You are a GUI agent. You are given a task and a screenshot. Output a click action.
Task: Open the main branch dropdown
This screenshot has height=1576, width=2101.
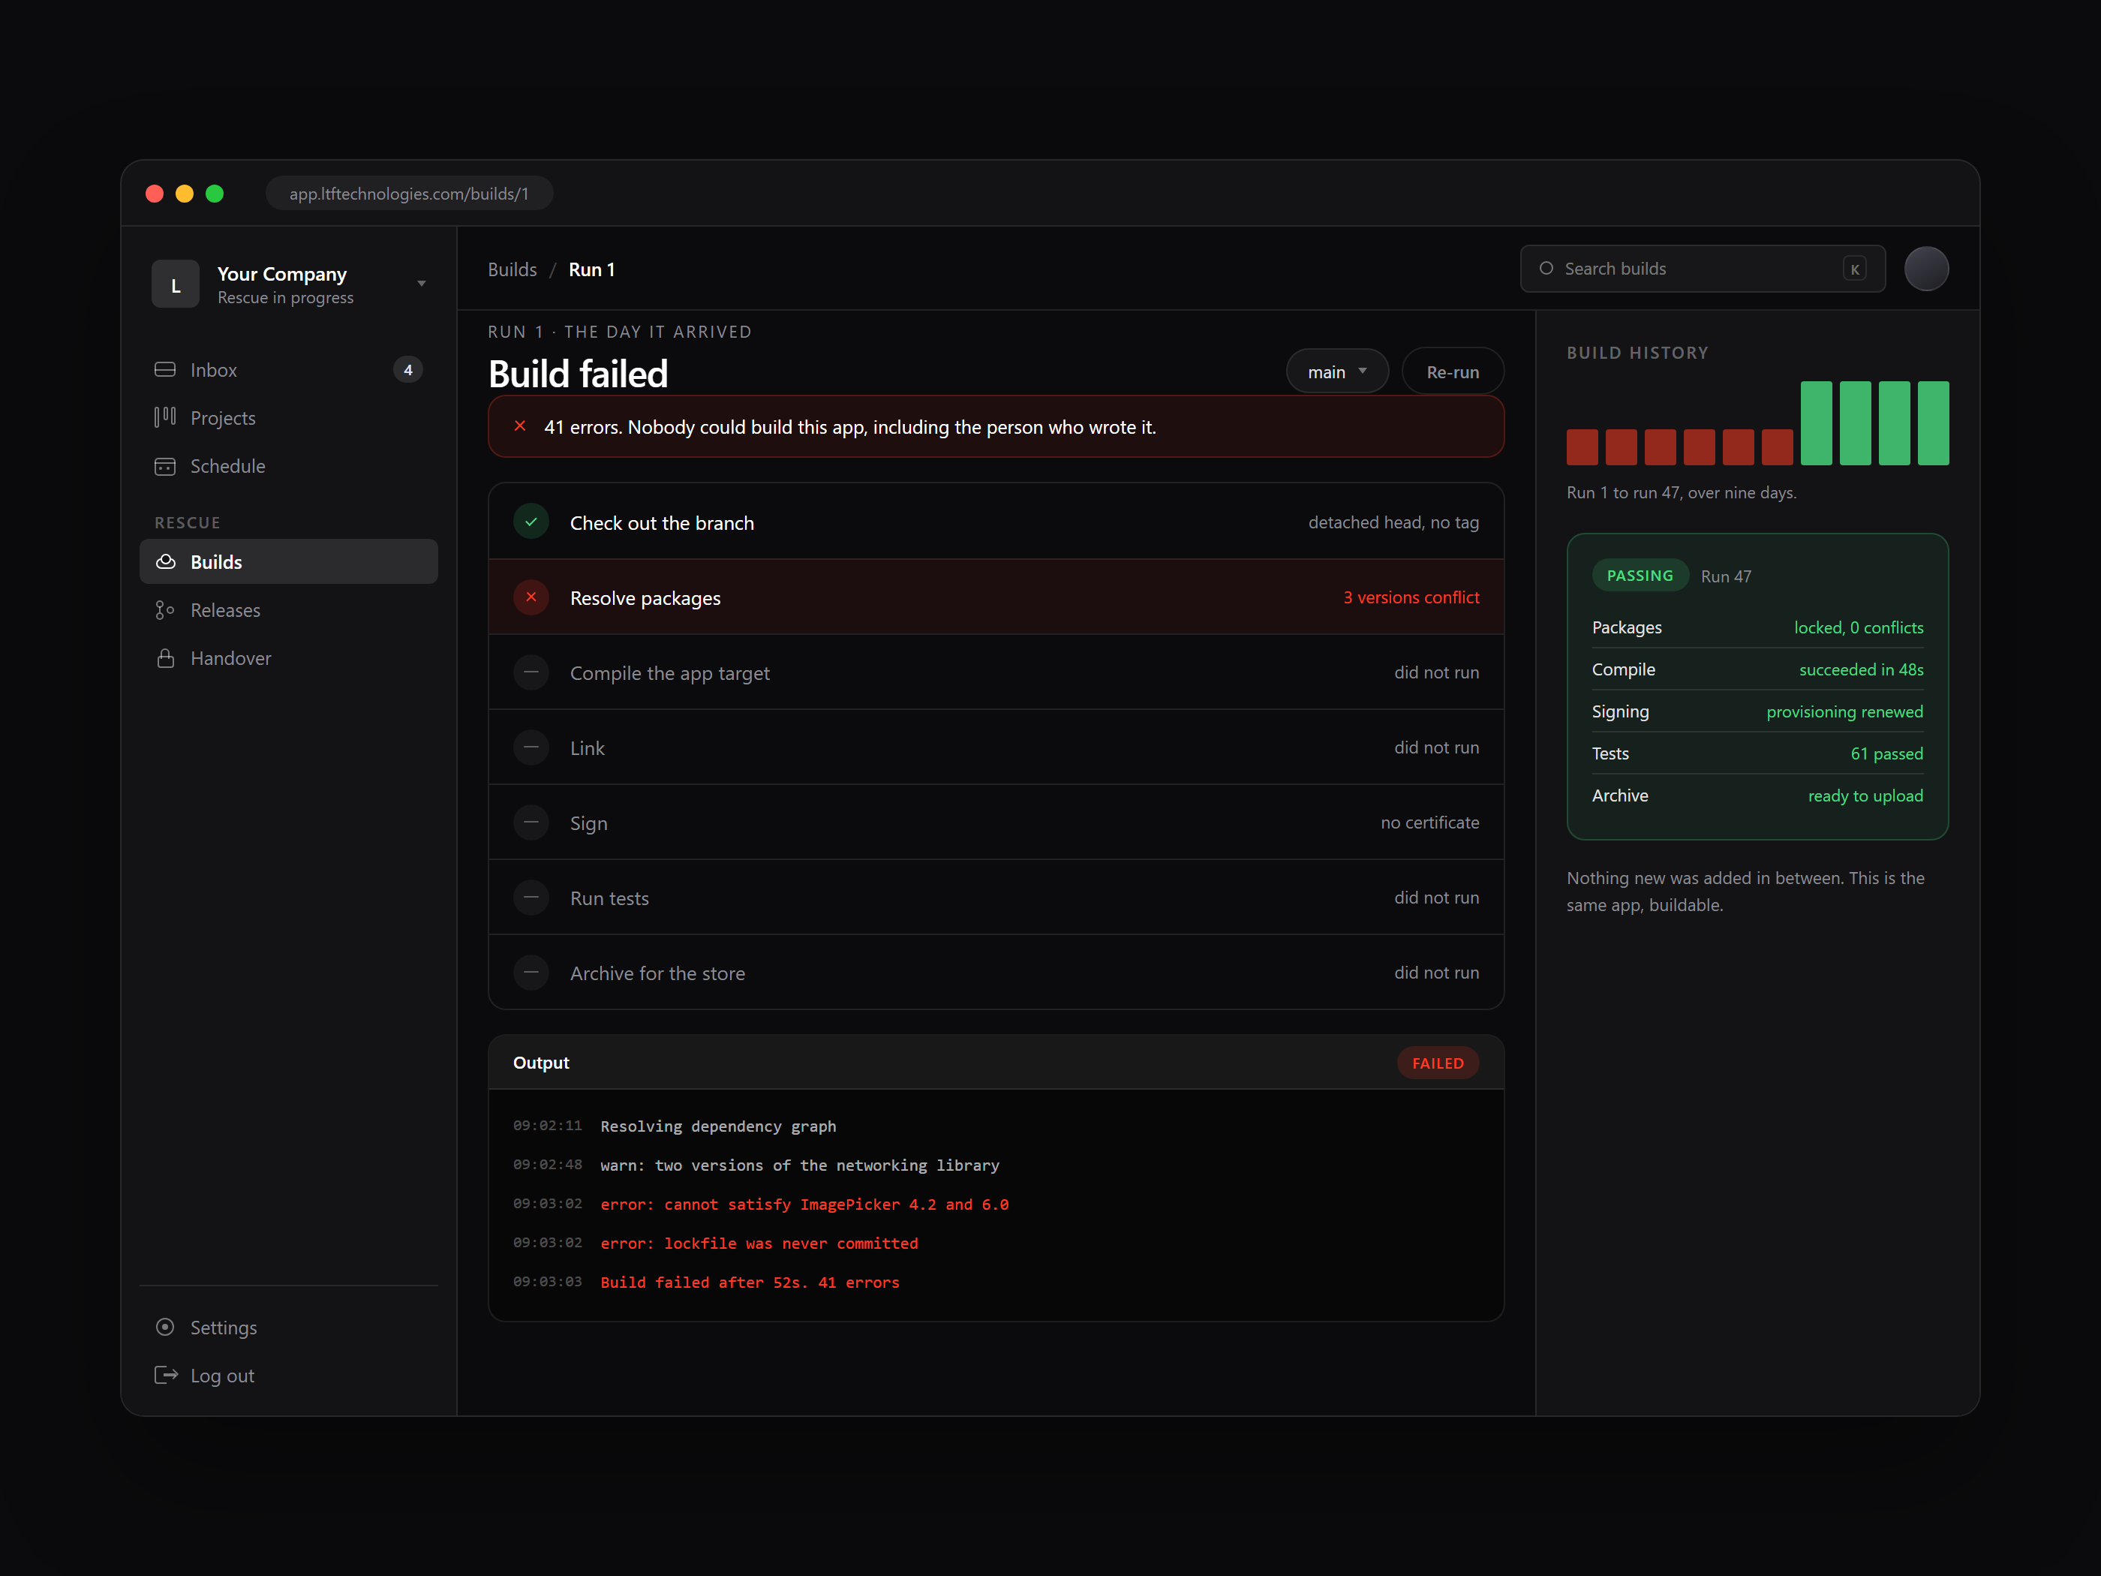[x=1336, y=371]
